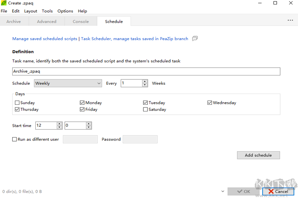Click the Task name input field
The height and width of the screenshot is (198, 298).
point(146,71)
